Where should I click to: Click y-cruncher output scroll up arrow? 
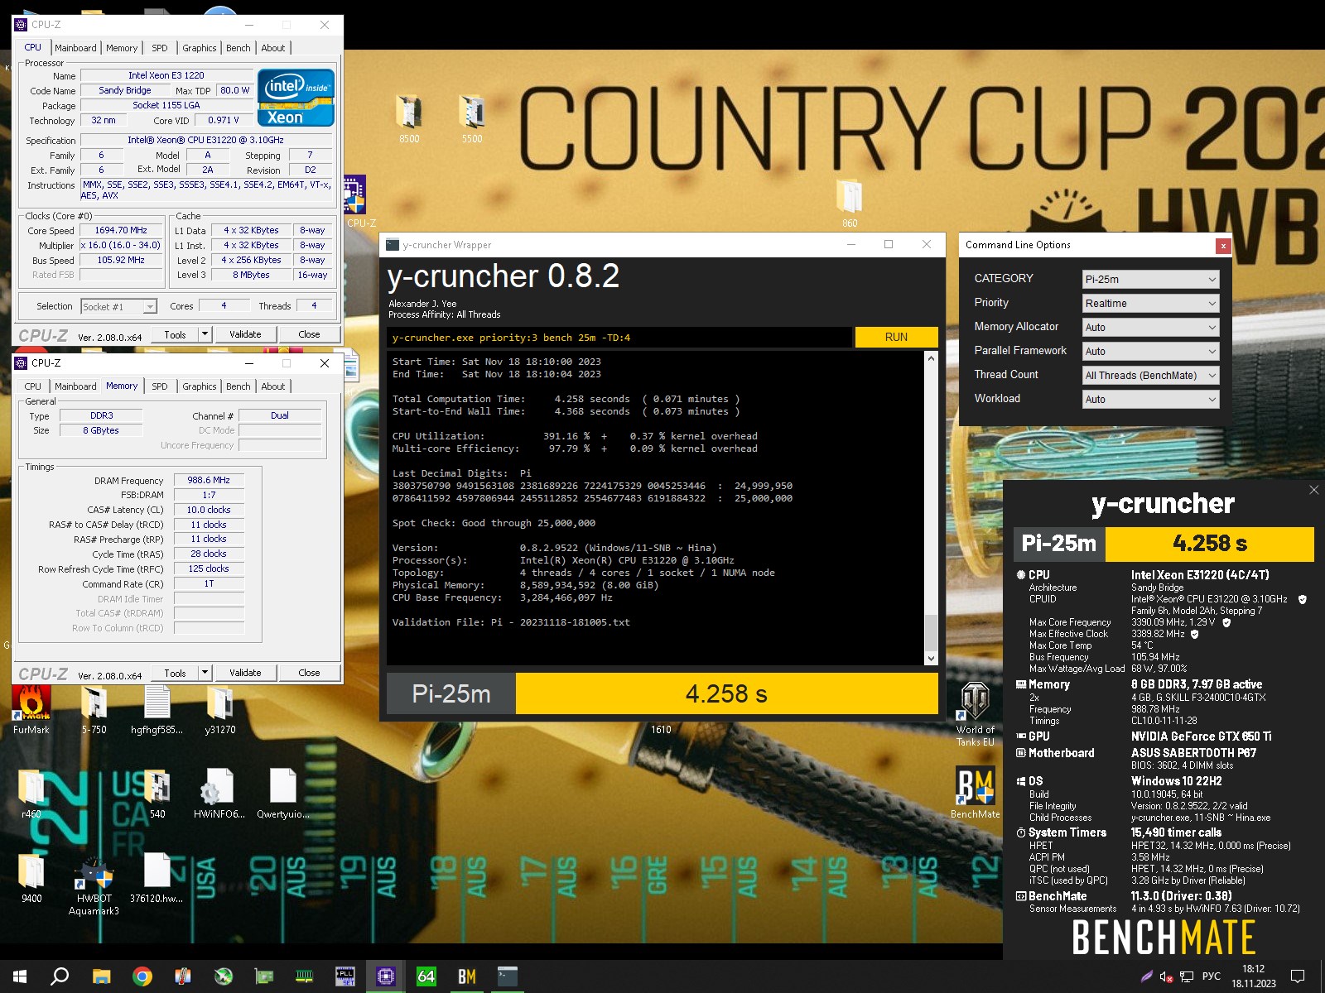(931, 358)
